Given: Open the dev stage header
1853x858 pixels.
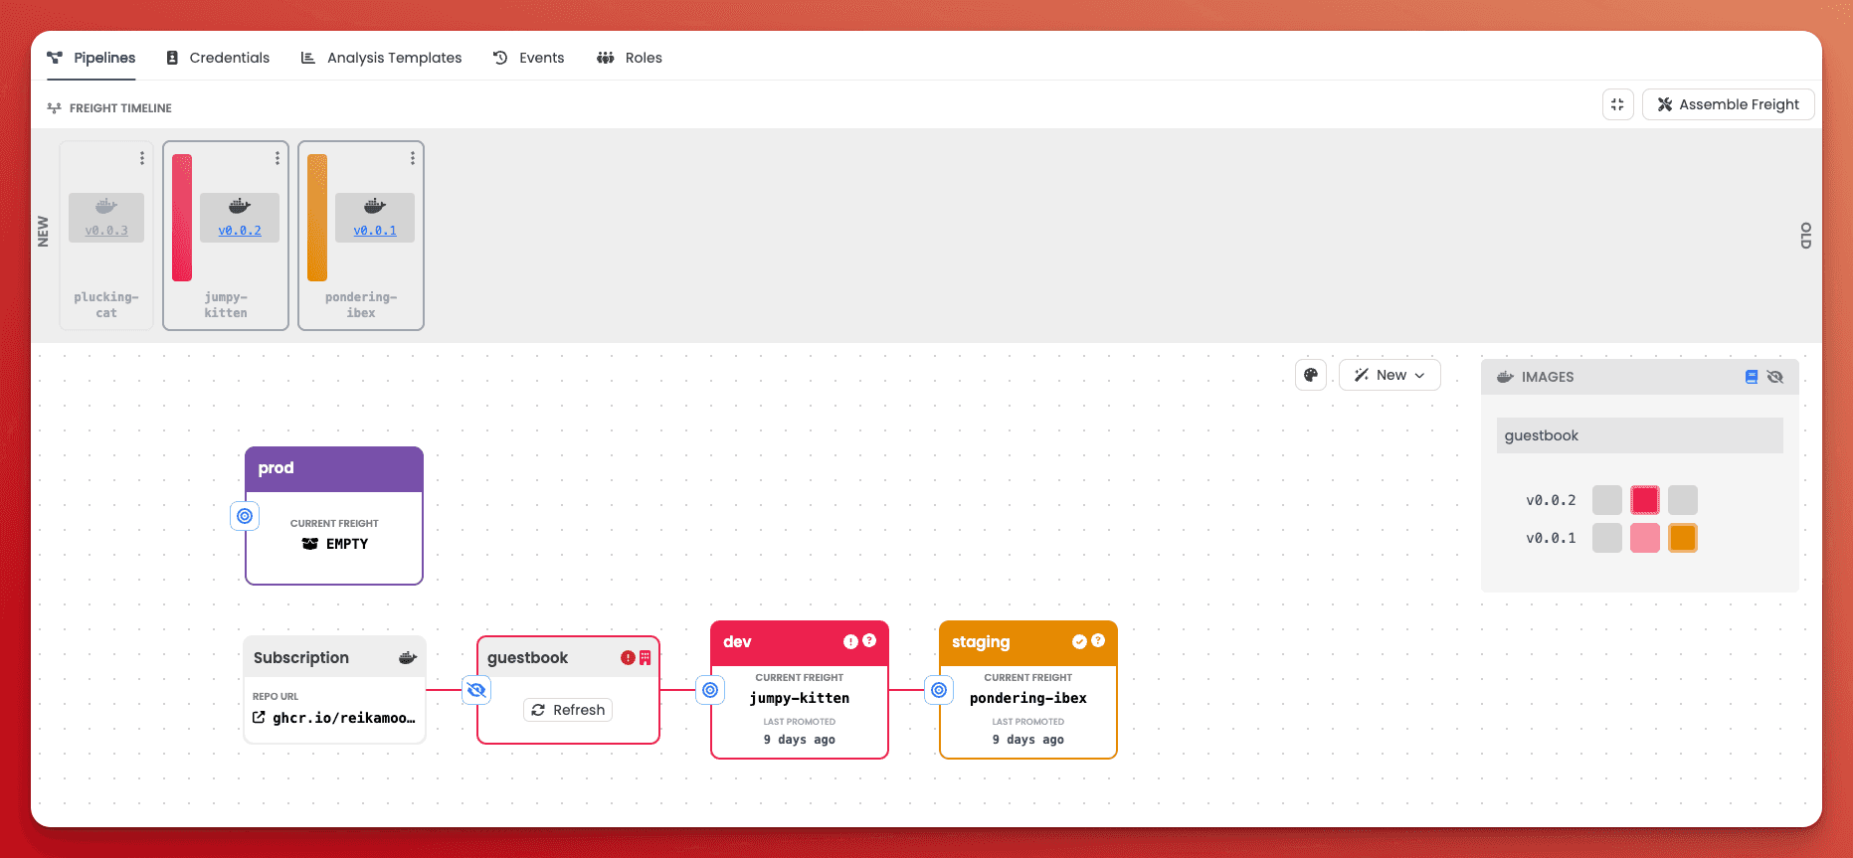Looking at the screenshot, I should 800,642.
